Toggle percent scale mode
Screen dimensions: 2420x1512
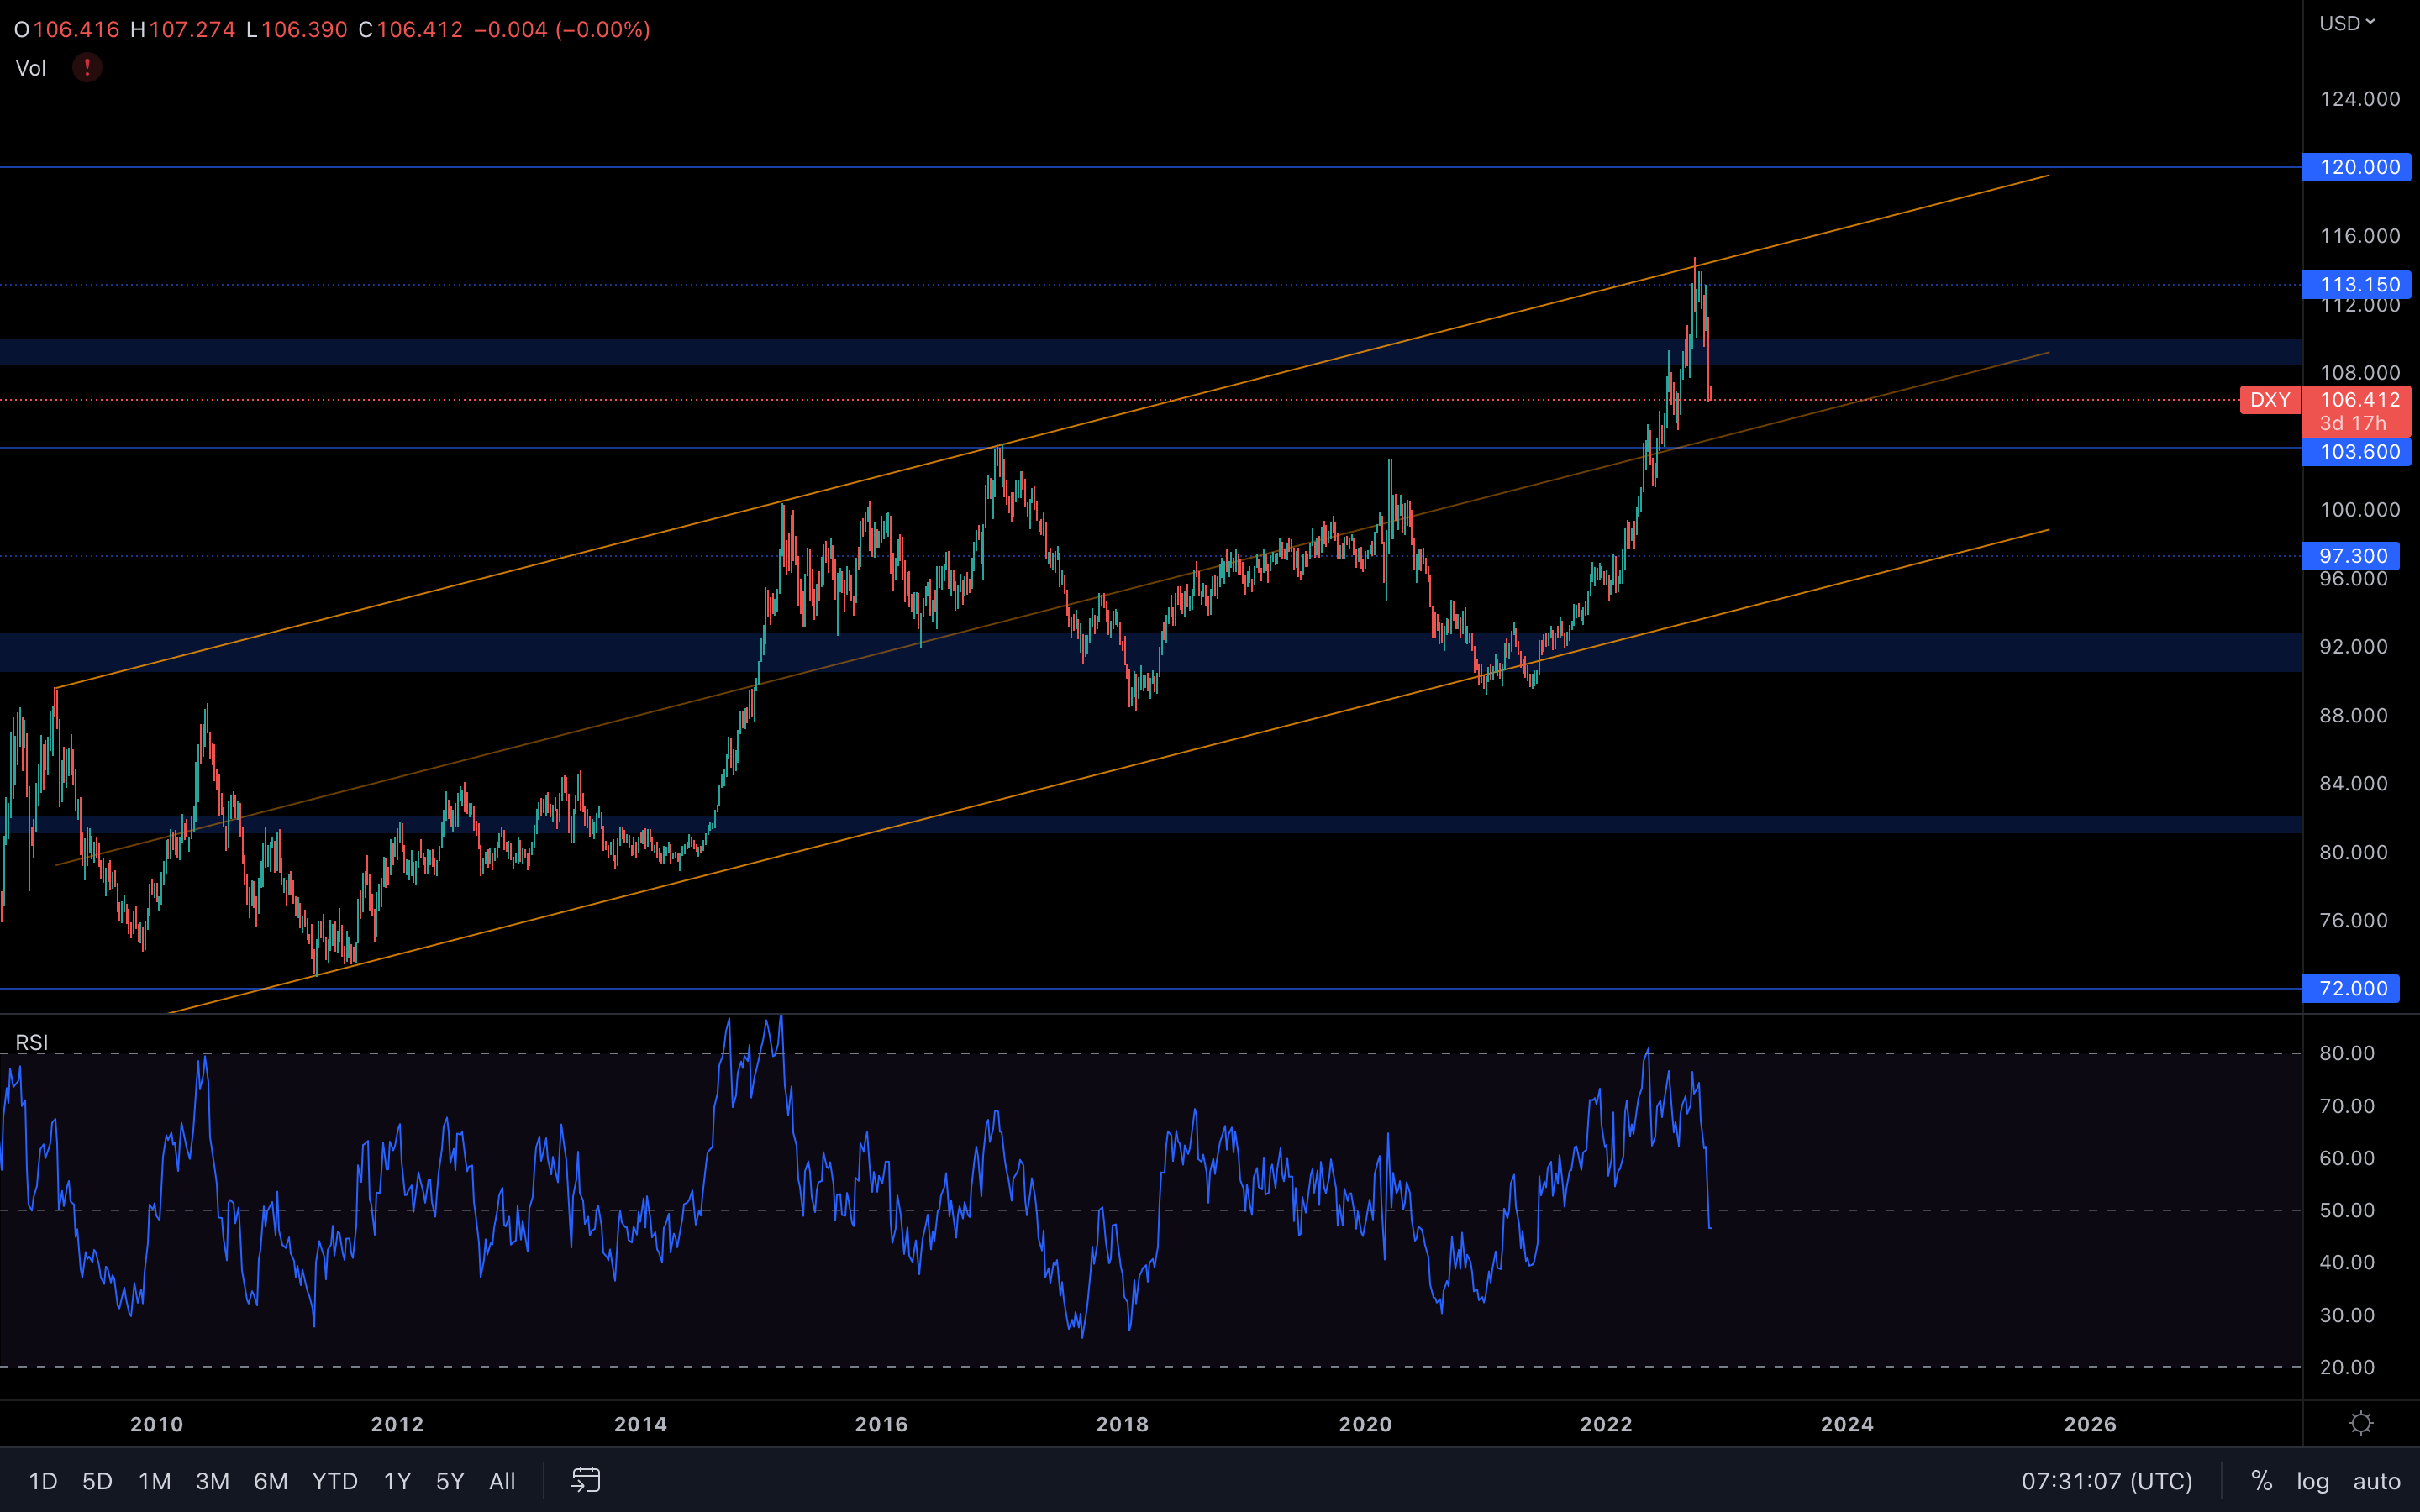pyautogui.click(x=2261, y=1481)
